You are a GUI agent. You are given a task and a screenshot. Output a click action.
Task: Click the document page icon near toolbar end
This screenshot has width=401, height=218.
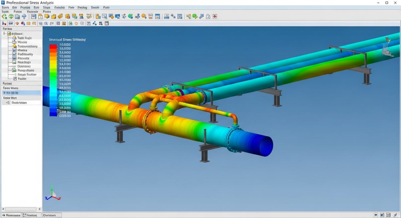[208, 16]
